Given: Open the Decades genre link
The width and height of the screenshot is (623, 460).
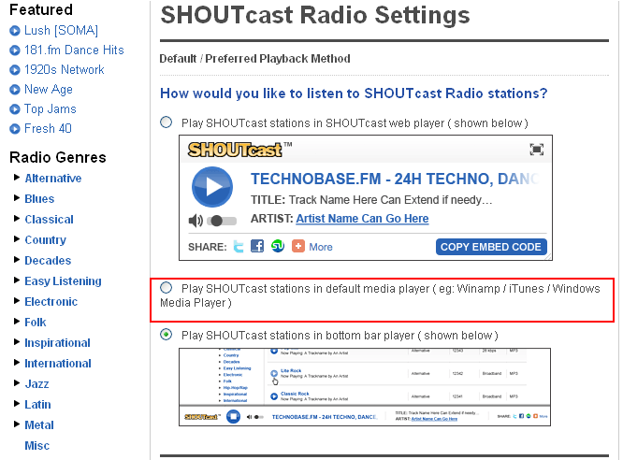Looking at the screenshot, I should pos(48,261).
